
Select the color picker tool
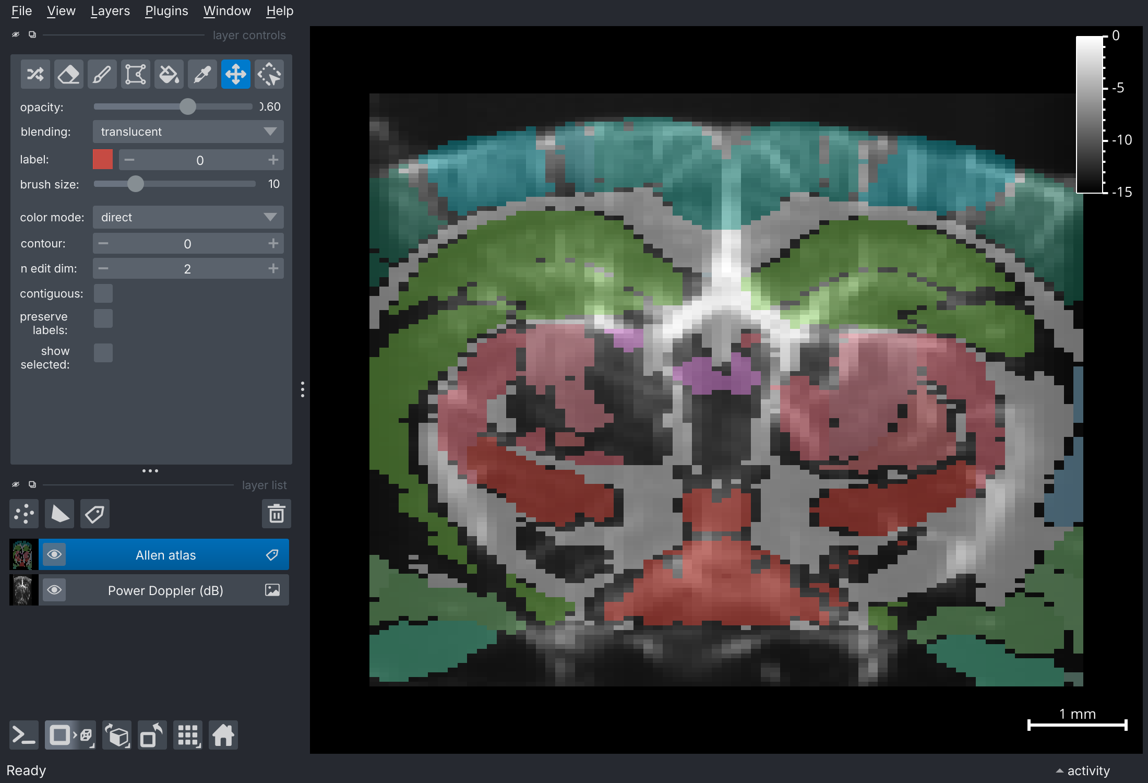click(202, 74)
